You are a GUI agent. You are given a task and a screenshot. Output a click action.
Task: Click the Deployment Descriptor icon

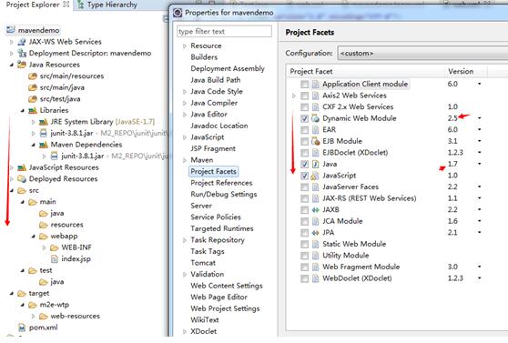pyautogui.click(x=22, y=53)
